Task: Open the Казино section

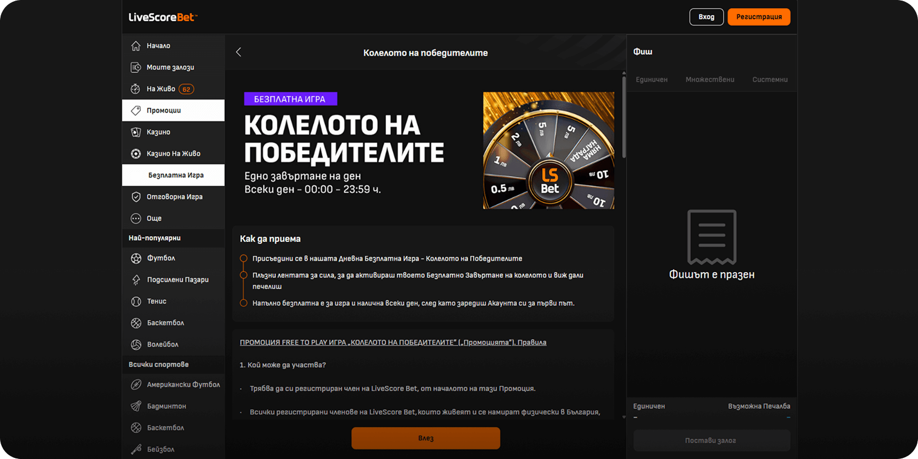Action: tap(173, 132)
